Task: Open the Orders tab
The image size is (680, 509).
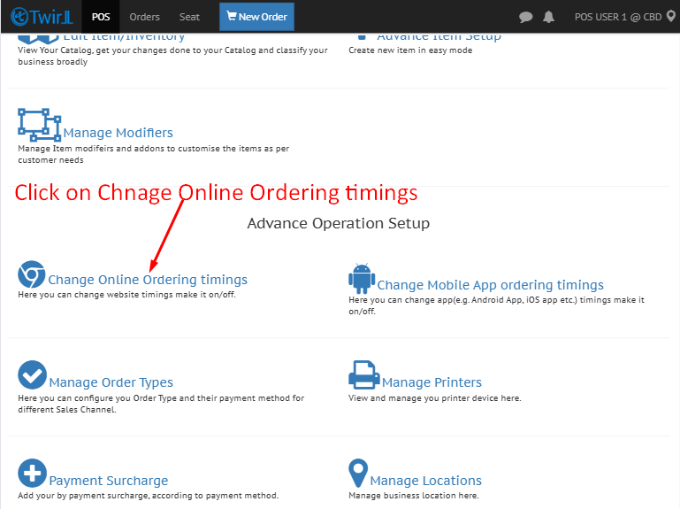Action: 144,17
